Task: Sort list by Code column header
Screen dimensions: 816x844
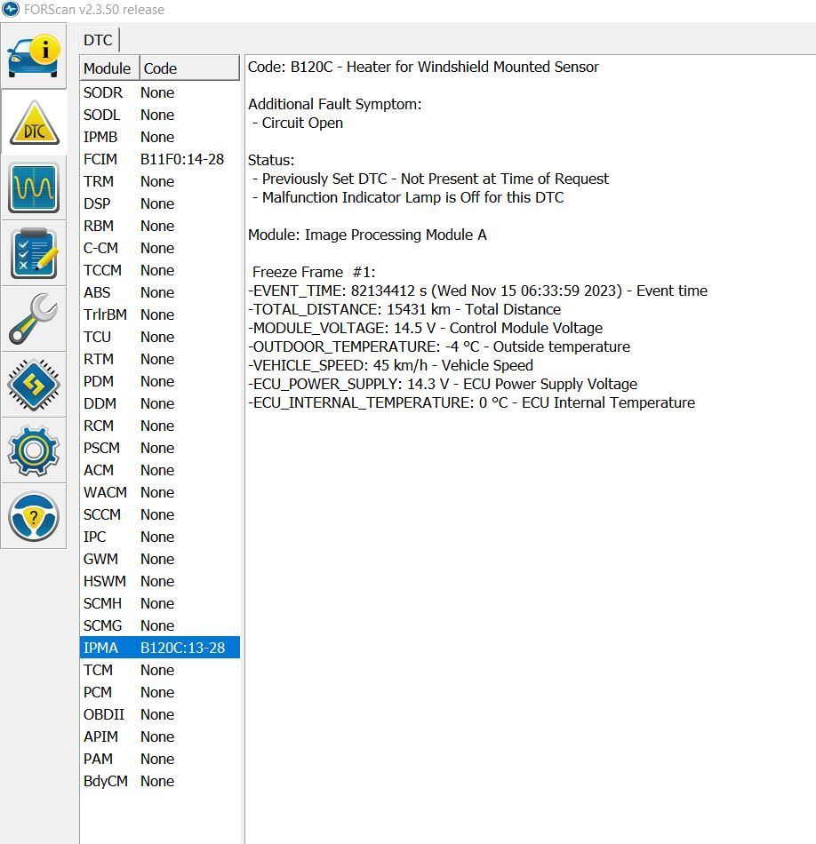Action: pyautogui.click(x=188, y=68)
